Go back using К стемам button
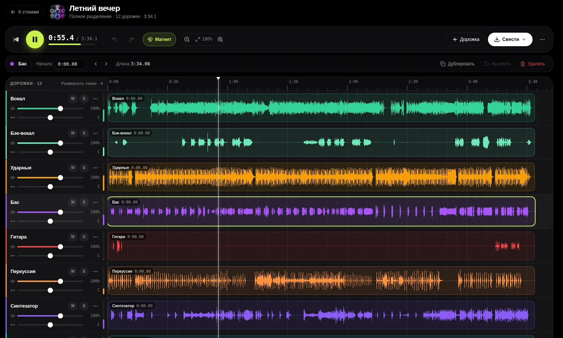 click(25, 12)
